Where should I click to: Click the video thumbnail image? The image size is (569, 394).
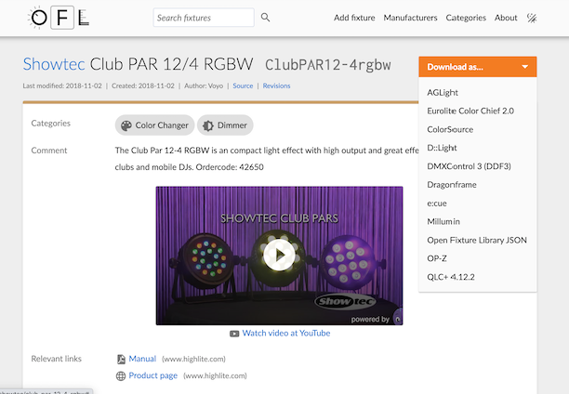click(279, 256)
